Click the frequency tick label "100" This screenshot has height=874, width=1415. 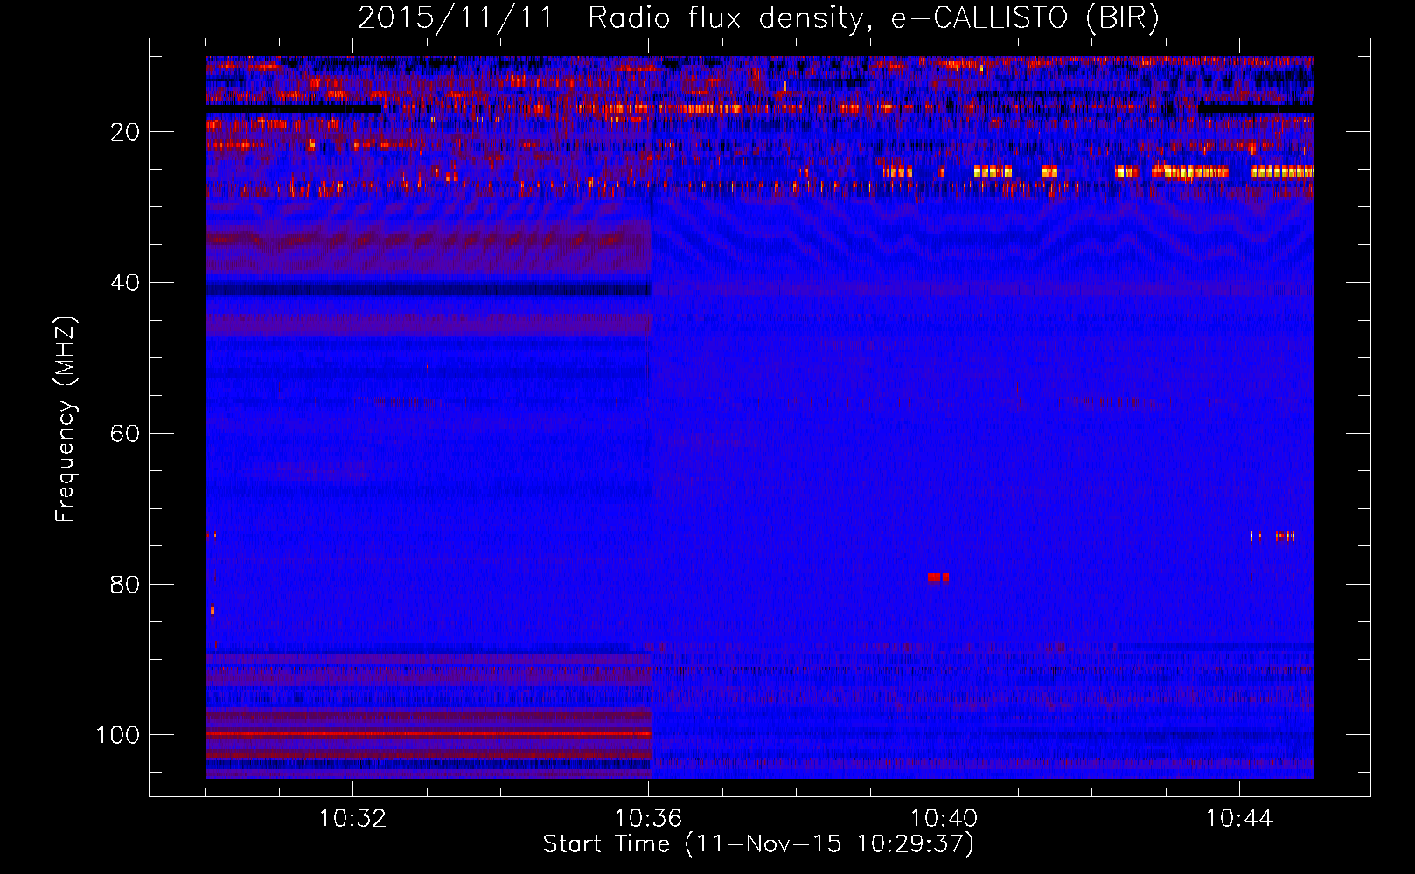[117, 735]
